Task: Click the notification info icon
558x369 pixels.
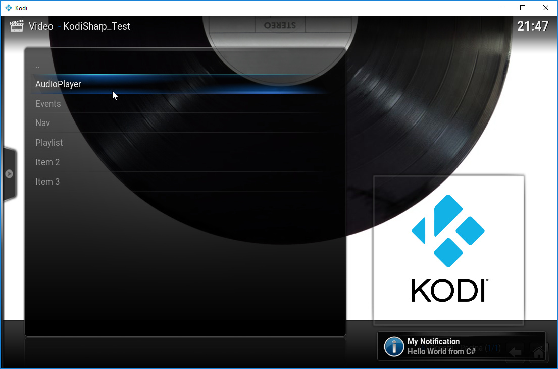Action: pyautogui.click(x=394, y=346)
